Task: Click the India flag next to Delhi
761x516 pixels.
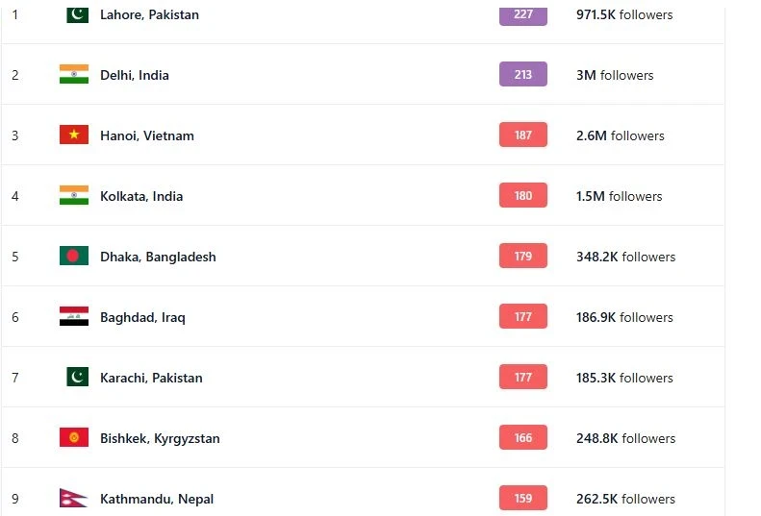Action: (74, 75)
